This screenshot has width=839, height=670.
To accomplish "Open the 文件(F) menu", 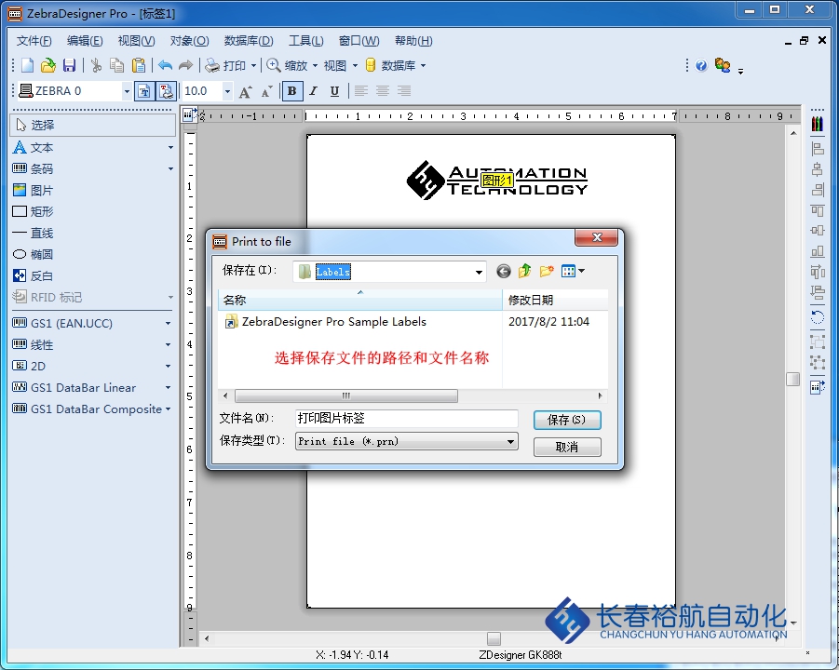I will pos(34,41).
